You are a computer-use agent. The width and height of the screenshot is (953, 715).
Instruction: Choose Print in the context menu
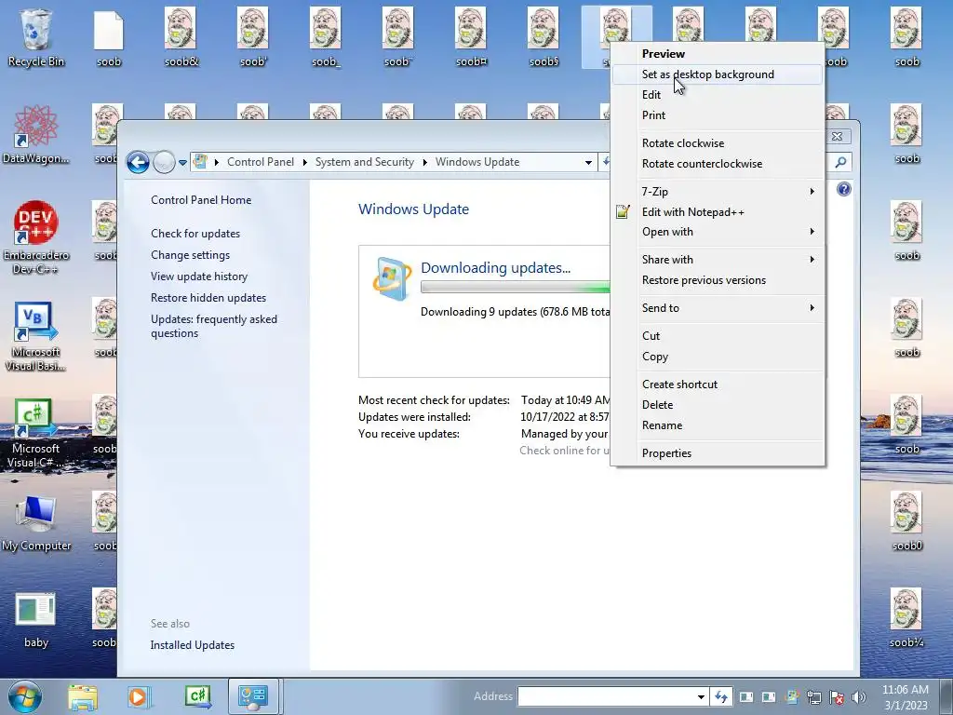point(718,115)
